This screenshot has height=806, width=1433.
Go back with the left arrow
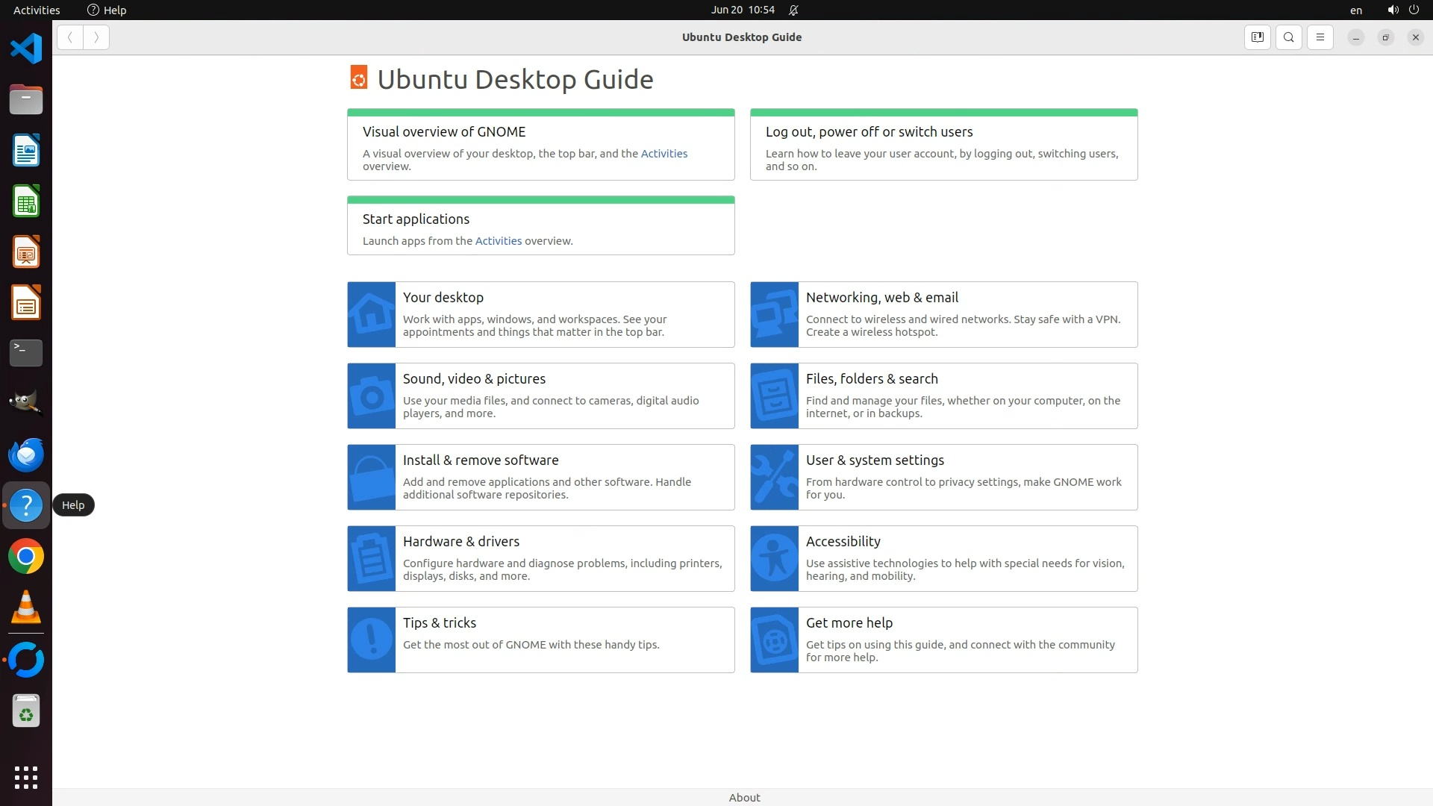(x=70, y=37)
